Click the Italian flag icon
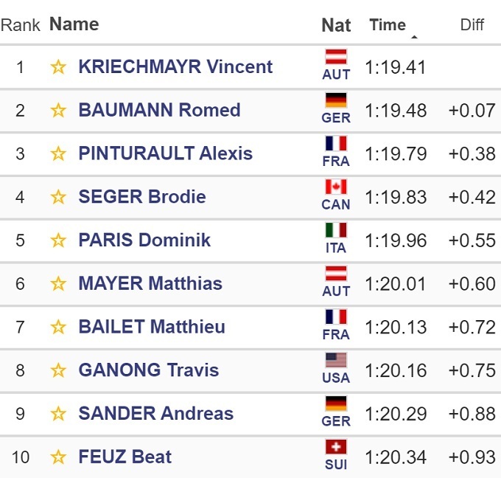Image resolution: width=501 pixels, height=478 pixels. [336, 230]
